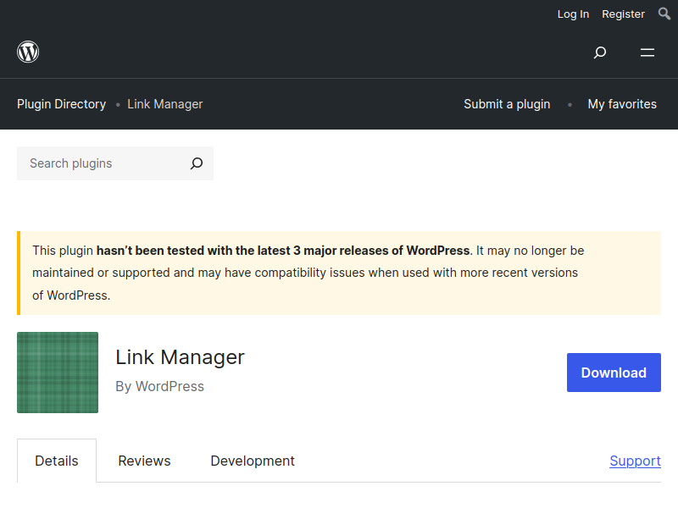Screen dimensions: 678x508
Task: Select the Details tab
Action: pos(57,461)
